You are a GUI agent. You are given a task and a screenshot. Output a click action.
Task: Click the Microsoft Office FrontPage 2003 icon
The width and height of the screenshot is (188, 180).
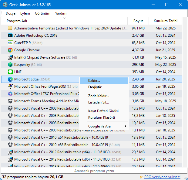[x=10, y=87]
